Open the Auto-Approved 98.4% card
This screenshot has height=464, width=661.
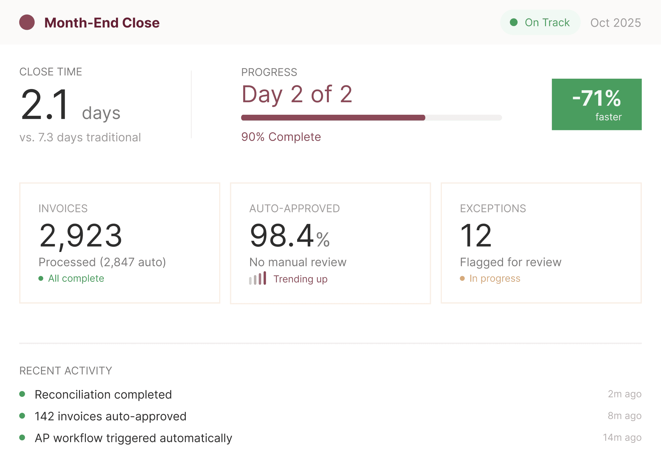click(x=330, y=243)
